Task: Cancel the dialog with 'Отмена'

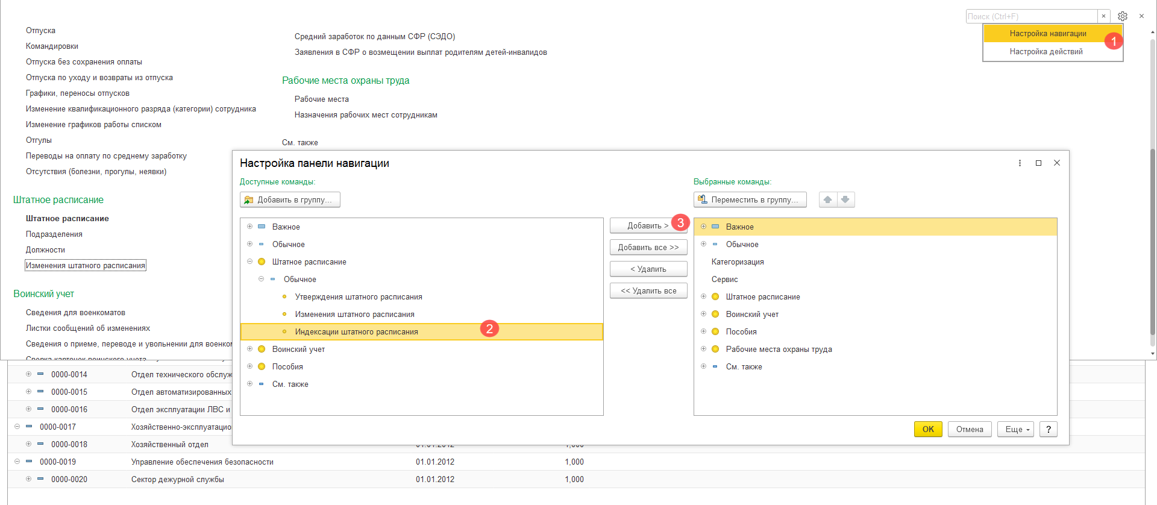Action: point(970,429)
